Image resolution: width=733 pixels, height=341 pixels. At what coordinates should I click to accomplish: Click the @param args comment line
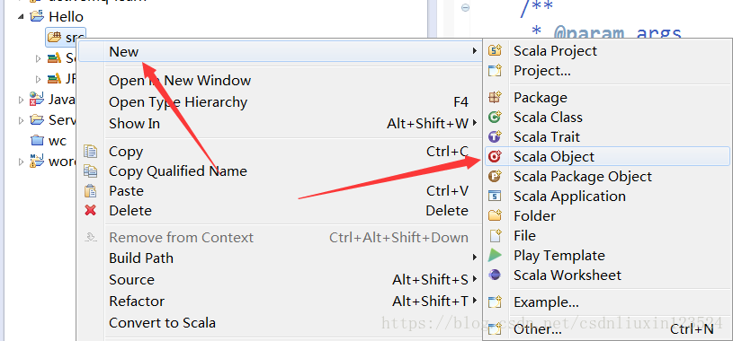tap(607, 32)
